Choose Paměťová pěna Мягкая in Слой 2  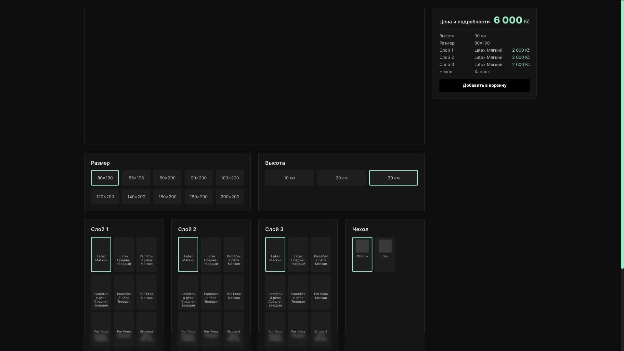pos(234,254)
